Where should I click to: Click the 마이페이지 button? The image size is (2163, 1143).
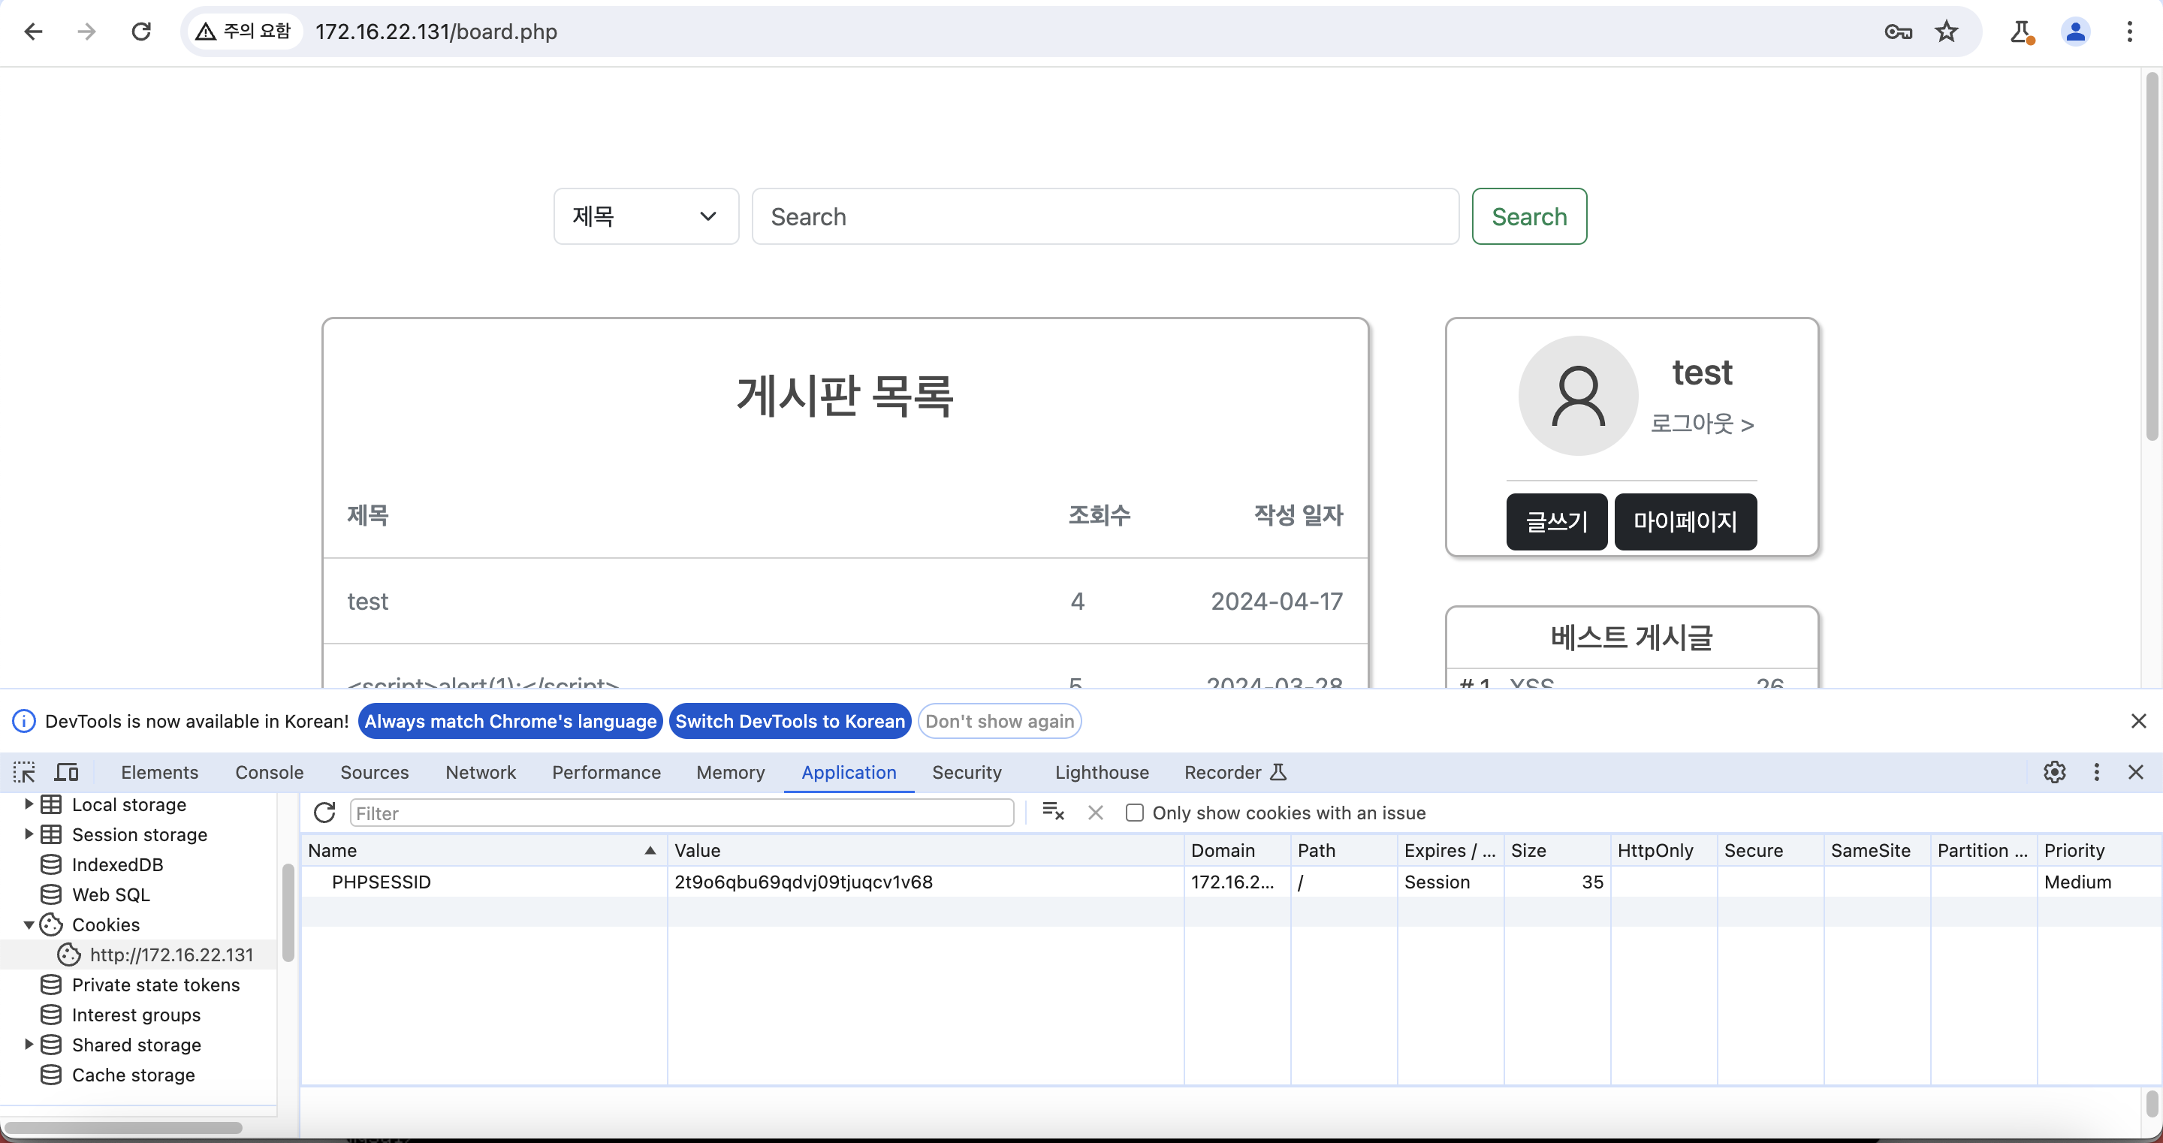(1685, 521)
